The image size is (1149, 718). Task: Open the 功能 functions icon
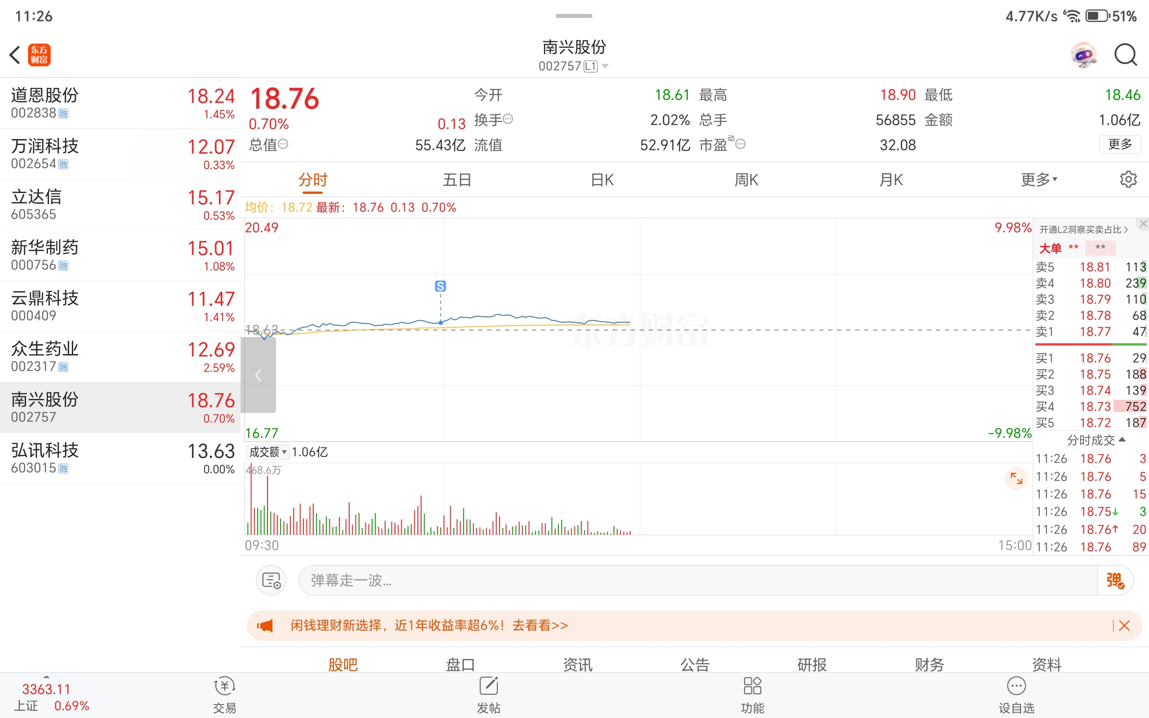753,695
